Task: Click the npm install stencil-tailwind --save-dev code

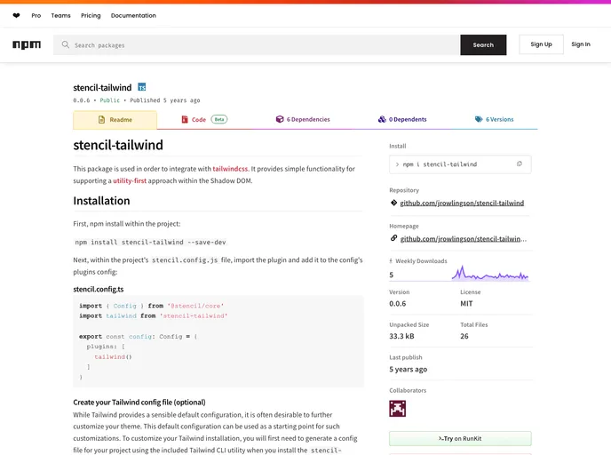Action: click(150, 242)
